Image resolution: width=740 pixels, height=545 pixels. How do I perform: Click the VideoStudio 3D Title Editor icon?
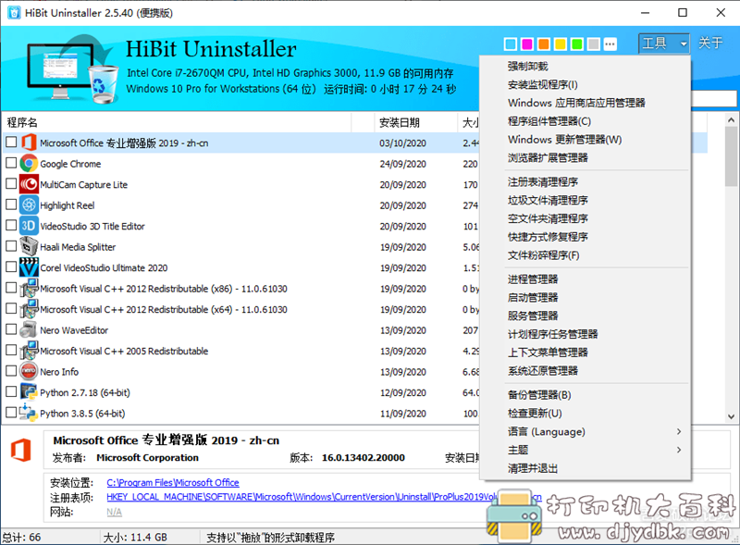[29, 226]
